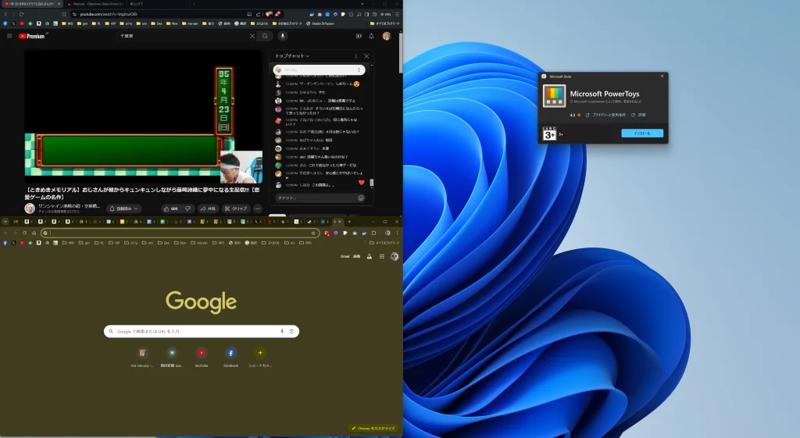Open the tab search dropdown in lower browser
The height and width of the screenshot is (438, 800).
pyautogui.click(x=5, y=222)
